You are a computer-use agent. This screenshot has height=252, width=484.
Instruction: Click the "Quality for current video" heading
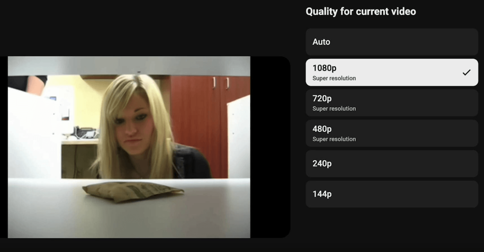[x=360, y=12]
